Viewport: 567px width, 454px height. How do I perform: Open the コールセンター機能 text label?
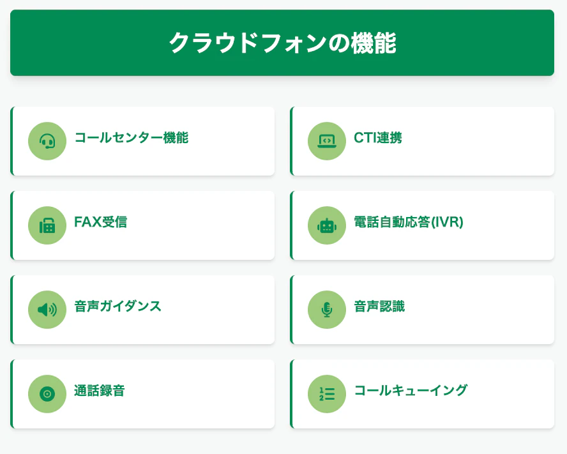click(x=131, y=137)
